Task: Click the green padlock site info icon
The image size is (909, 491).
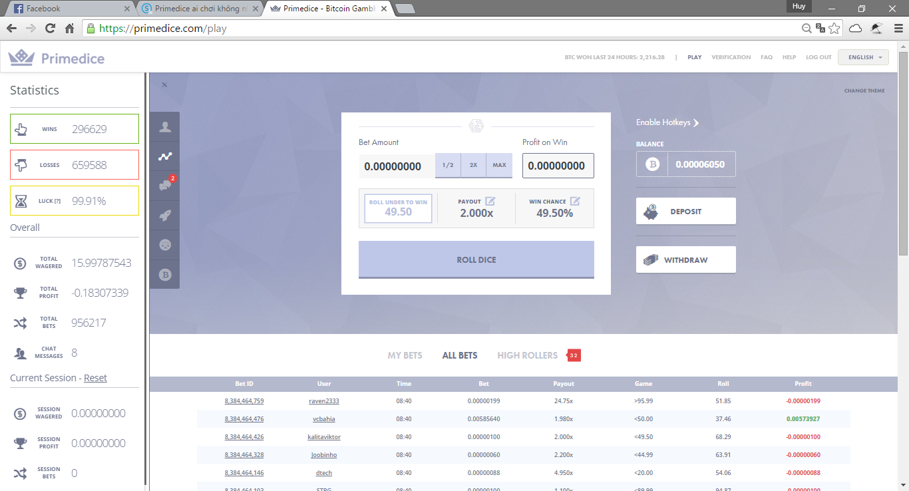Action: (x=91, y=29)
